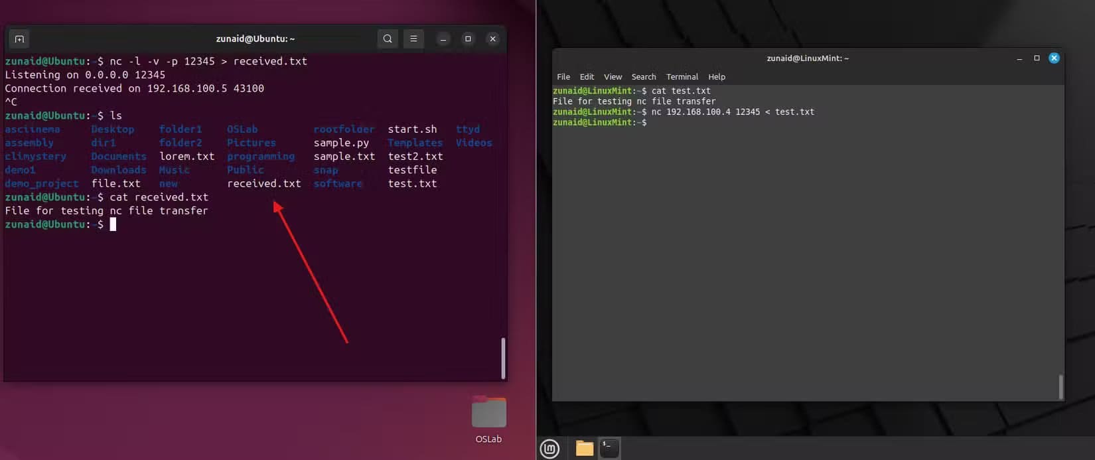Click testfile in the ls output
This screenshot has width=1095, height=460.
[x=413, y=170]
